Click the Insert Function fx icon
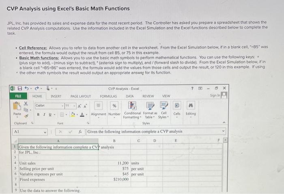 click(x=80, y=131)
